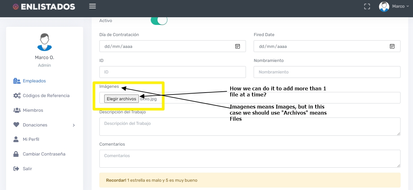Screen dimensions: 413x190
Task: Click the ENLISTADOS logo link
Action: (44, 7)
